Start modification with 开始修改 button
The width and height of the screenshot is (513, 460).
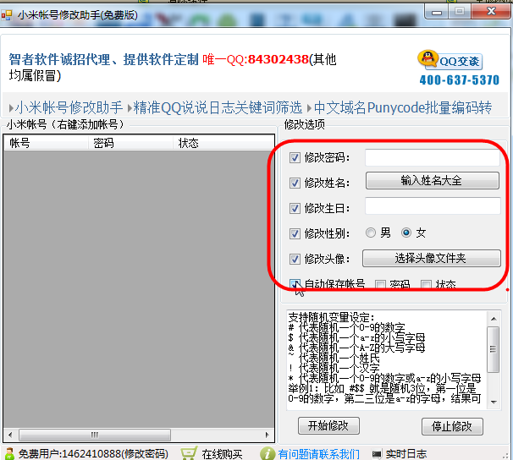coord(328,425)
